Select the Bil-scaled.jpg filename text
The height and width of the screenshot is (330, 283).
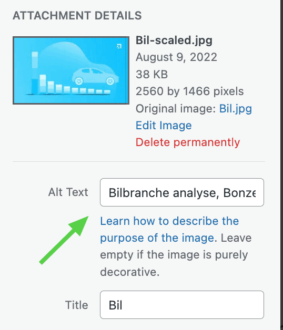click(x=174, y=40)
